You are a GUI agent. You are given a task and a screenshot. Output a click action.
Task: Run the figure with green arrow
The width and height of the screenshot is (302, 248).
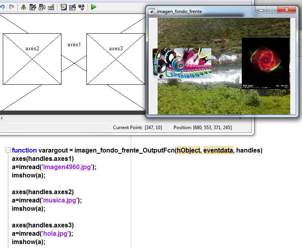(x=94, y=7)
